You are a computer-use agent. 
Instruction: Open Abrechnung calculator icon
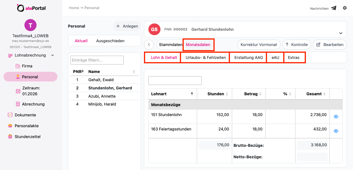tap(18, 104)
